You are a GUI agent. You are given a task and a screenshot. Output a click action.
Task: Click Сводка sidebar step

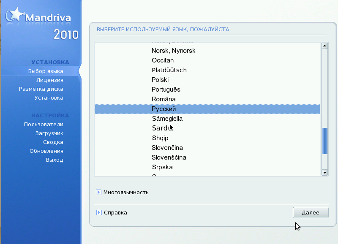(x=53, y=142)
